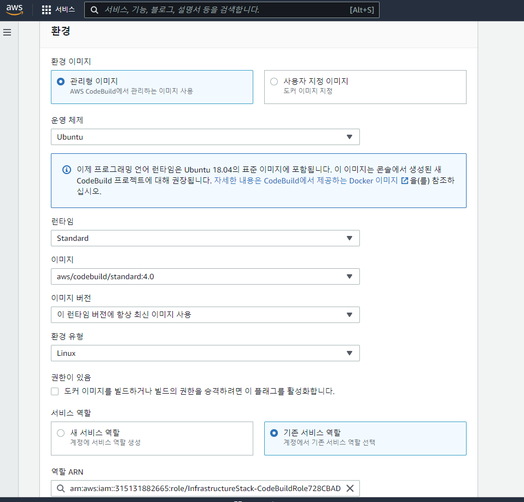
Task: Open the CodeBuild Docker 이미지 documentation link
Action: coord(306,181)
